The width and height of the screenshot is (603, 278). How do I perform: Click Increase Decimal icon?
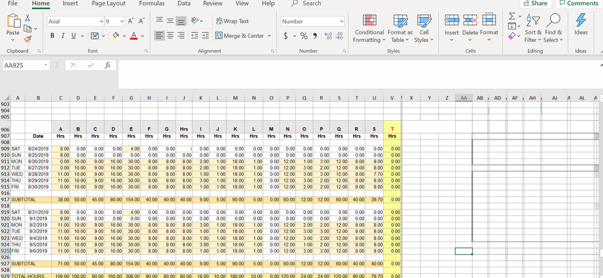point(328,36)
